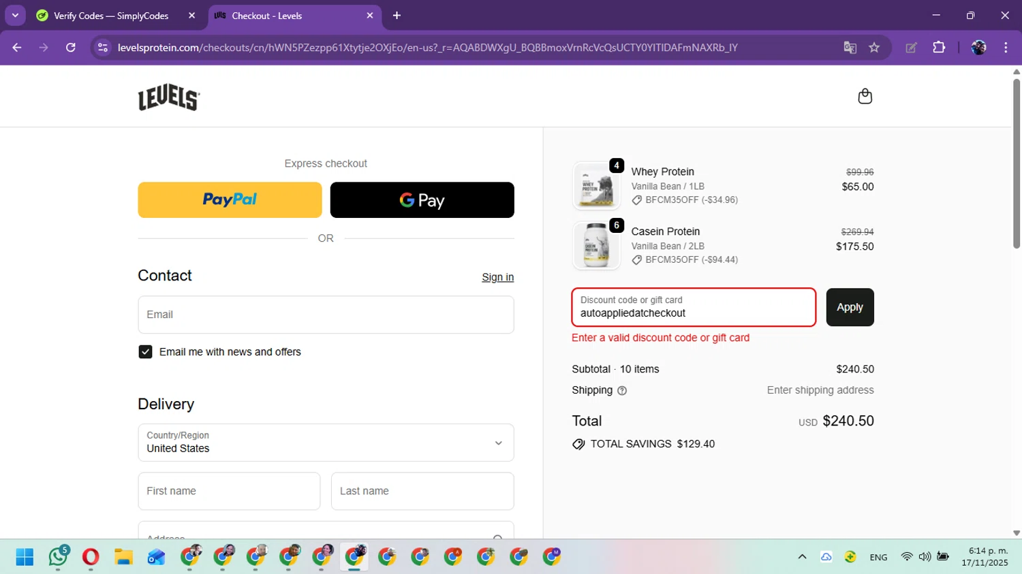Click the pencil note icon in toolbar
1022x574 pixels.
[911, 48]
